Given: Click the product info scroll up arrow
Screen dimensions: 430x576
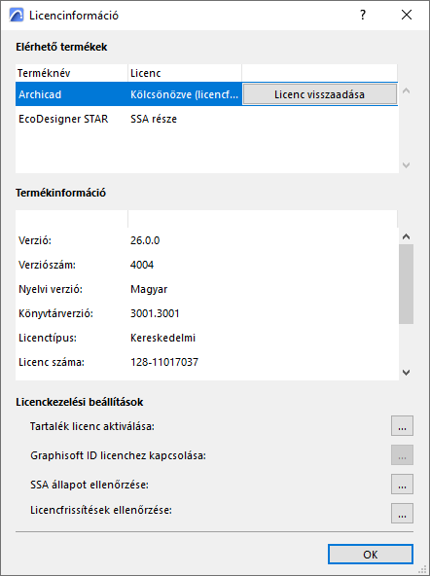Looking at the screenshot, I should 406,236.
